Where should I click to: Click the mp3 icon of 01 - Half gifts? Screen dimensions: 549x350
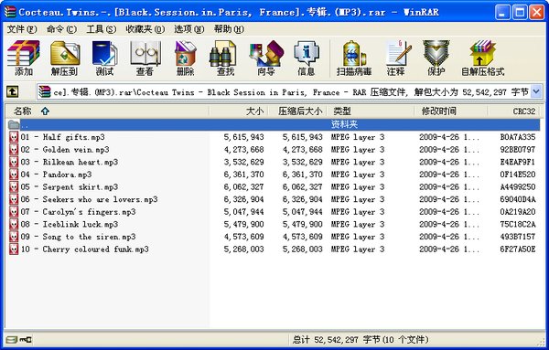tap(14, 137)
